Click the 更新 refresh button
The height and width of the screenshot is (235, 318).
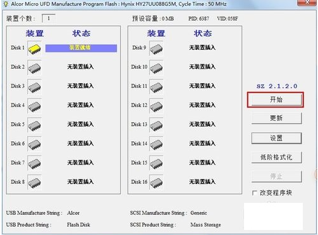coord(276,118)
